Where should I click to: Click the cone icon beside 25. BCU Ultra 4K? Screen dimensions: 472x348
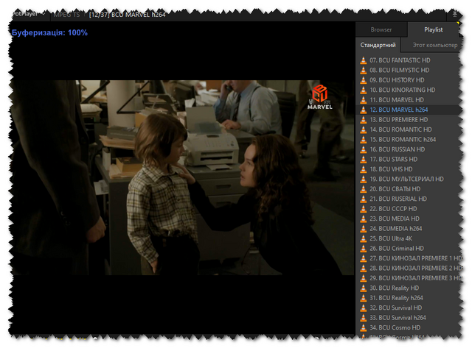(x=364, y=238)
